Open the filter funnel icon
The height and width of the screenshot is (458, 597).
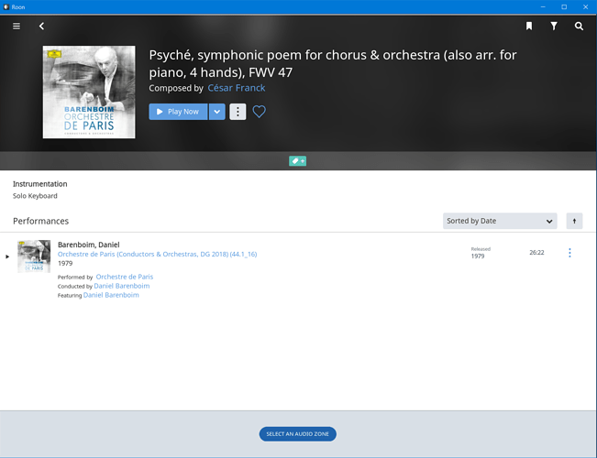click(x=554, y=26)
